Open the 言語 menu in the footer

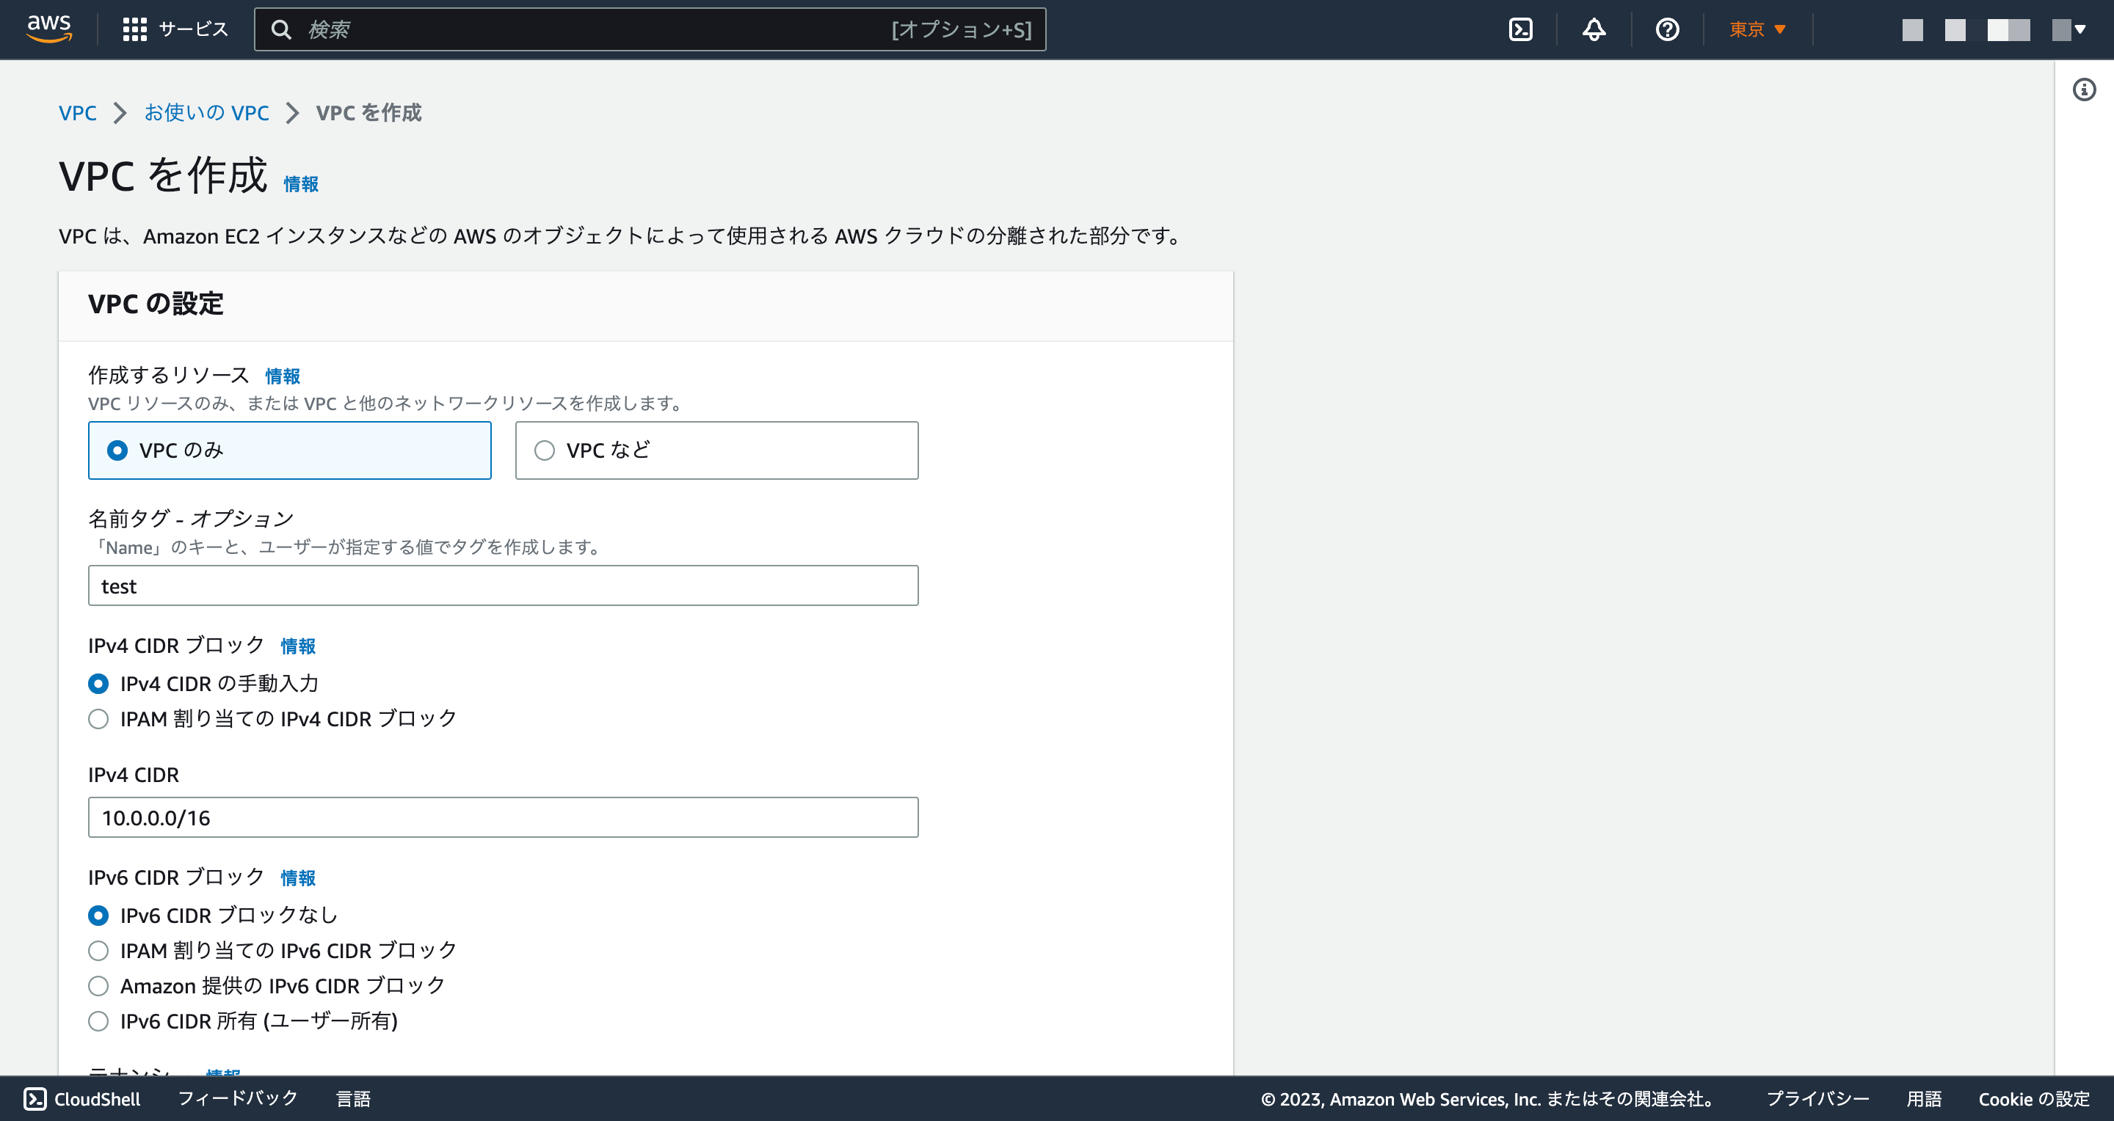click(353, 1099)
